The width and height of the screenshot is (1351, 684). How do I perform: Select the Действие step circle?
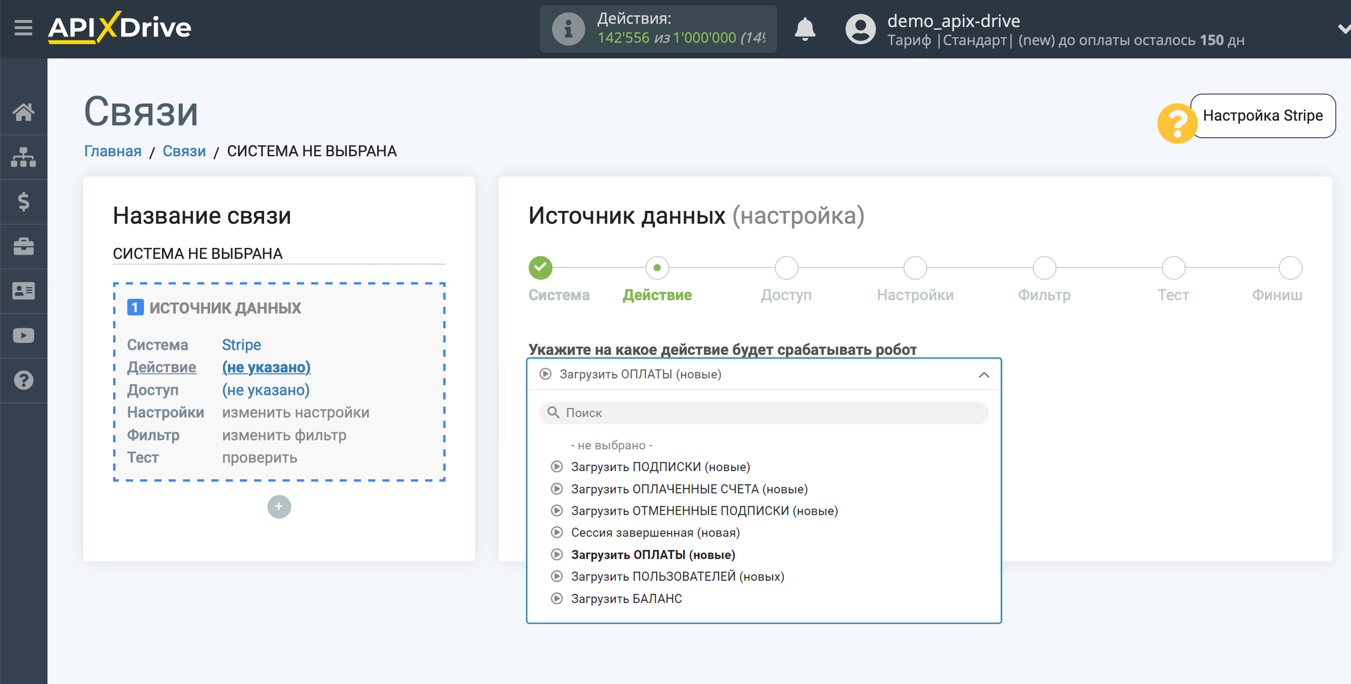657,267
